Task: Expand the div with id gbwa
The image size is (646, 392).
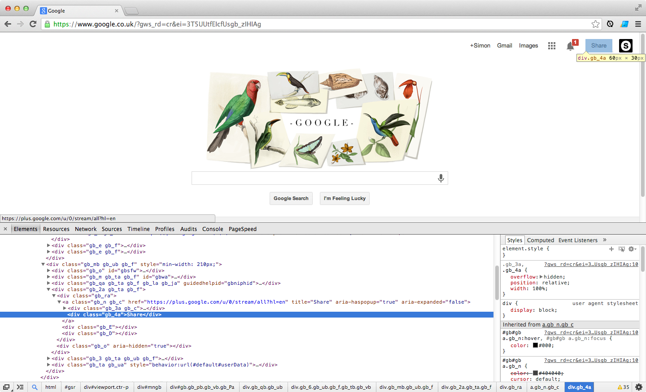Action: pyautogui.click(x=48, y=277)
